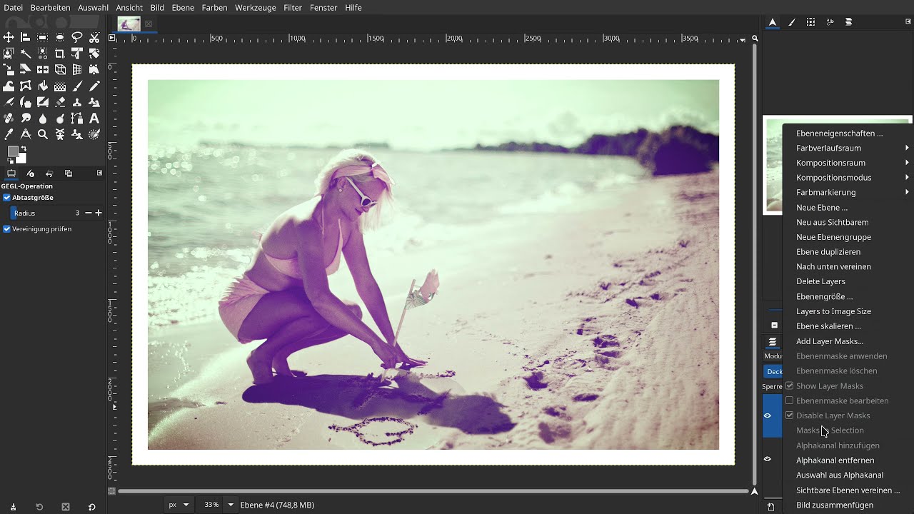Select the Zoom magnifier tool
The width and height of the screenshot is (914, 514).
pos(43,134)
